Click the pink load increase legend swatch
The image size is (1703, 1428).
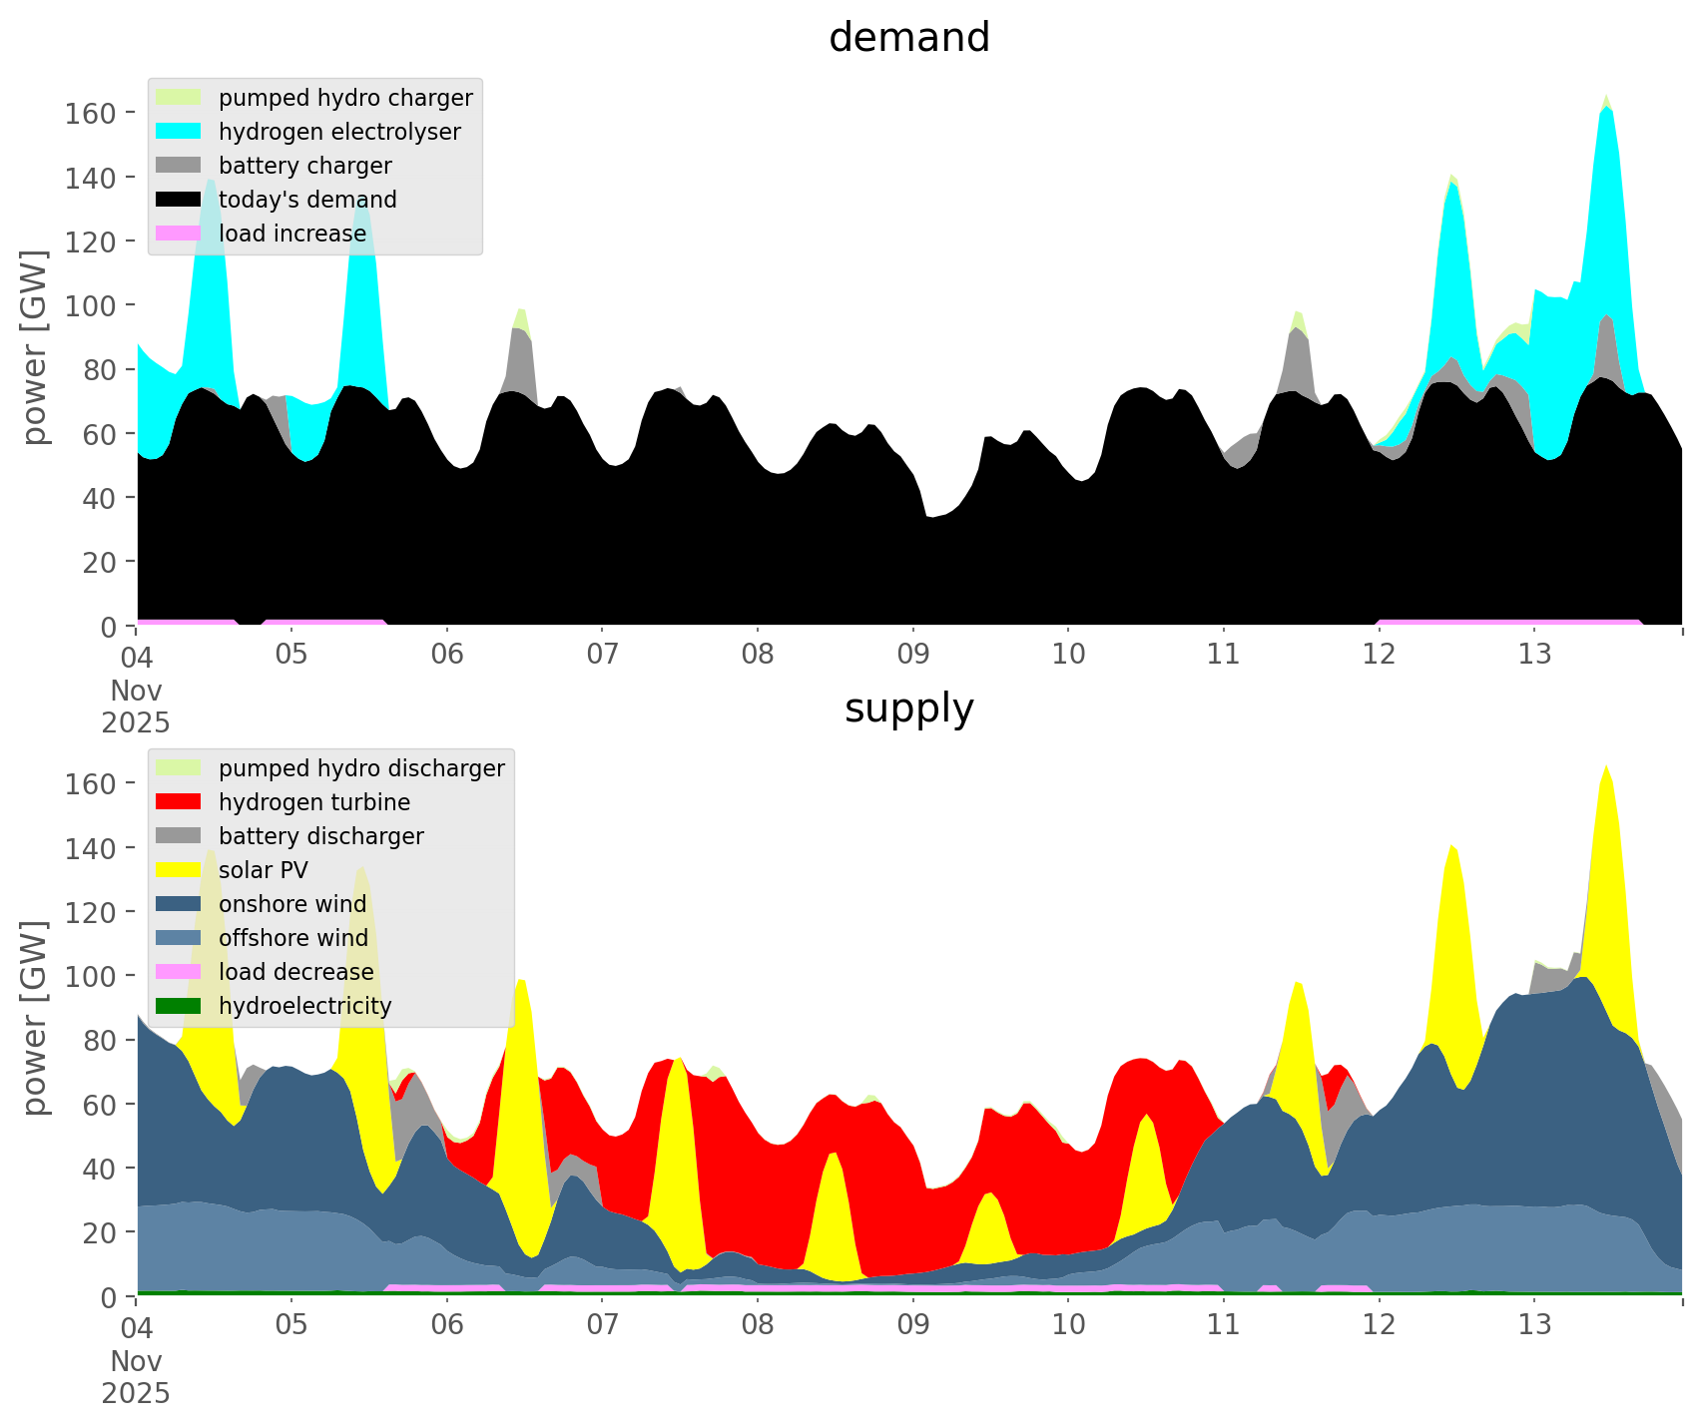click(179, 234)
